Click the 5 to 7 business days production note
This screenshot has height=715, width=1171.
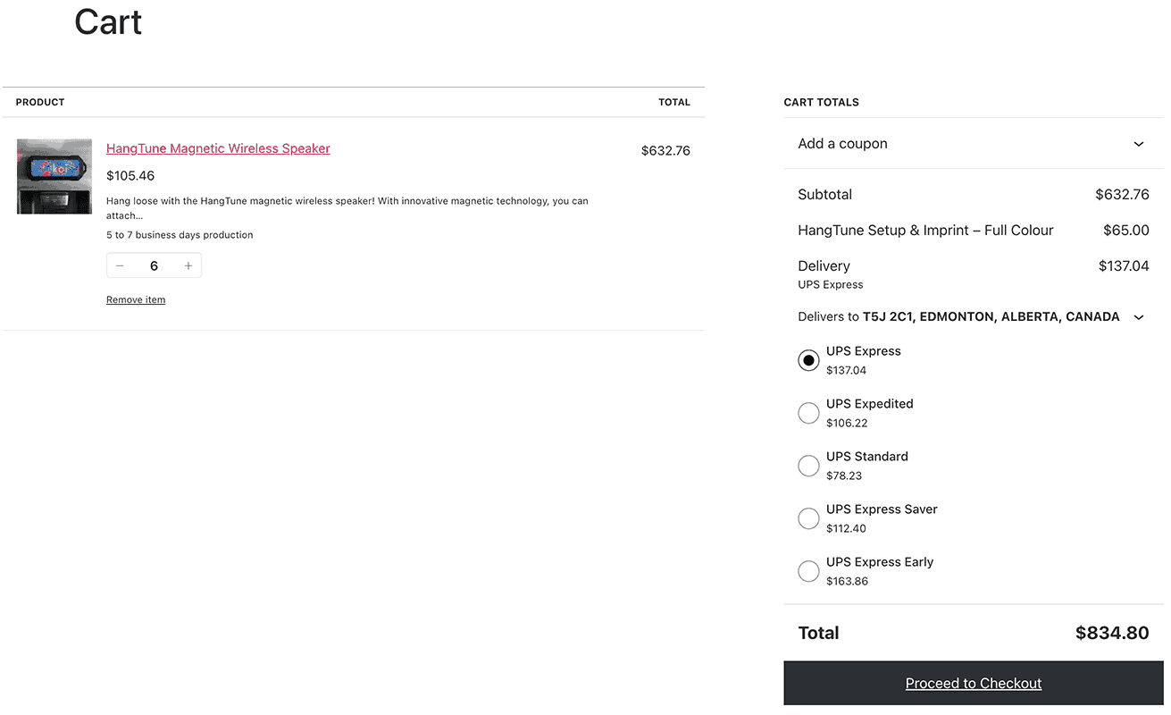pos(180,235)
